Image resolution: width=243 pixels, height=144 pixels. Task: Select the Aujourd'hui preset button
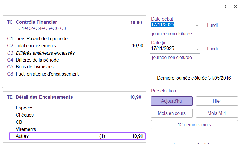[x=172, y=101]
